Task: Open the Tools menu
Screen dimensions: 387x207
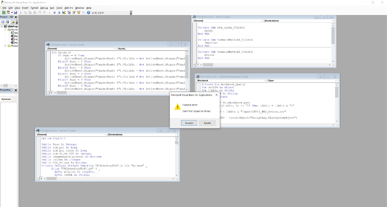Action: click(59, 8)
